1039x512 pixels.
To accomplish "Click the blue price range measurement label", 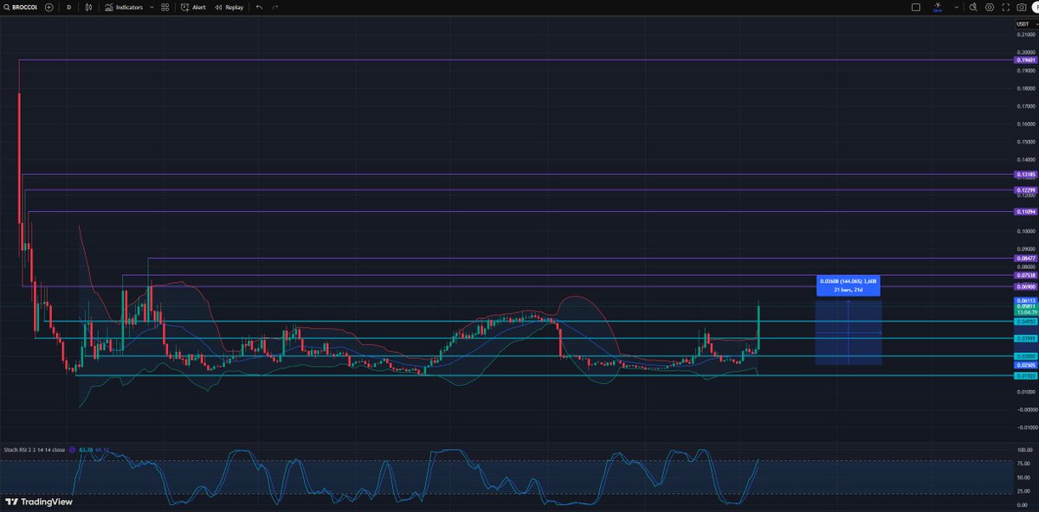I will coord(848,284).
